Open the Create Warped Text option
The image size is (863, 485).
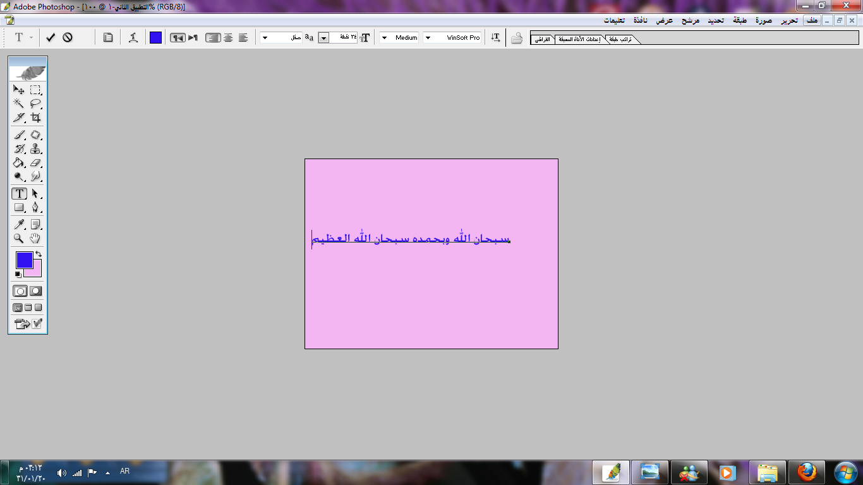click(133, 38)
